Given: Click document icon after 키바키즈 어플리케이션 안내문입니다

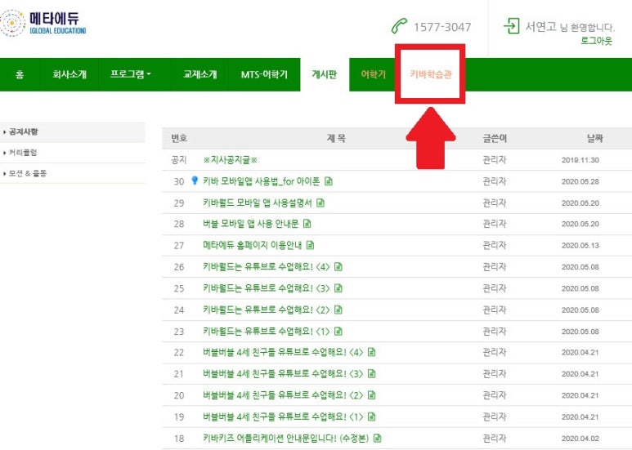Looking at the screenshot, I should (x=377, y=438).
